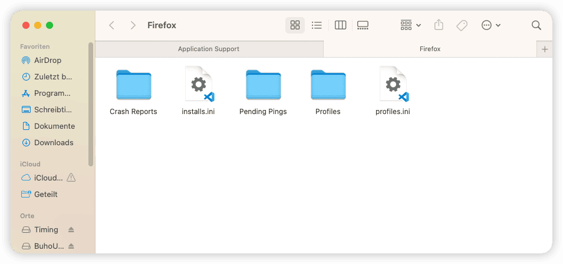563x264 pixels.
Task: Click the Downloads arrow icon in sidebar
Action: coord(26,142)
